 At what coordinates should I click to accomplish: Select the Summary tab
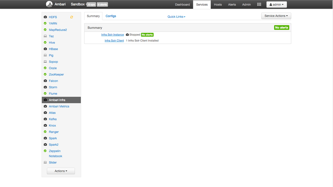(x=93, y=16)
